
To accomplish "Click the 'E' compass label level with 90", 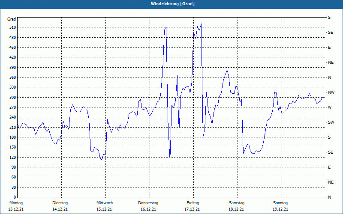I will [329, 167].
